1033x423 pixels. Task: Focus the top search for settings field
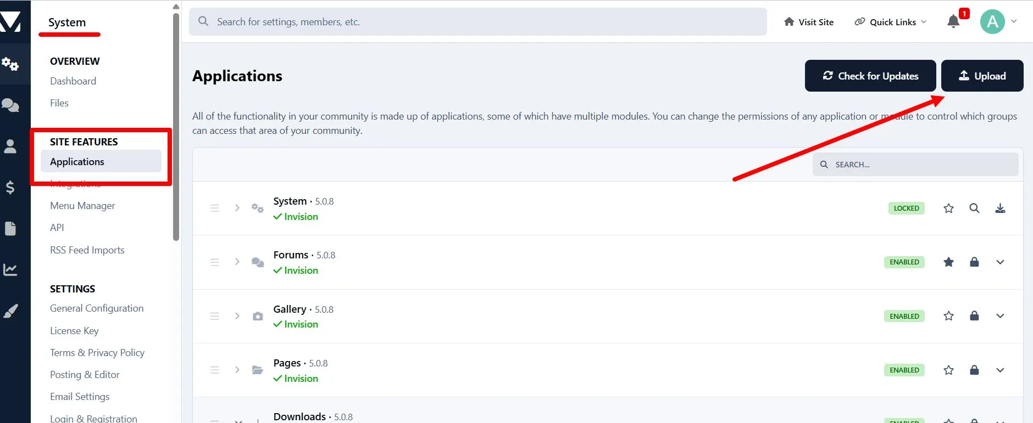coord(478,22)
